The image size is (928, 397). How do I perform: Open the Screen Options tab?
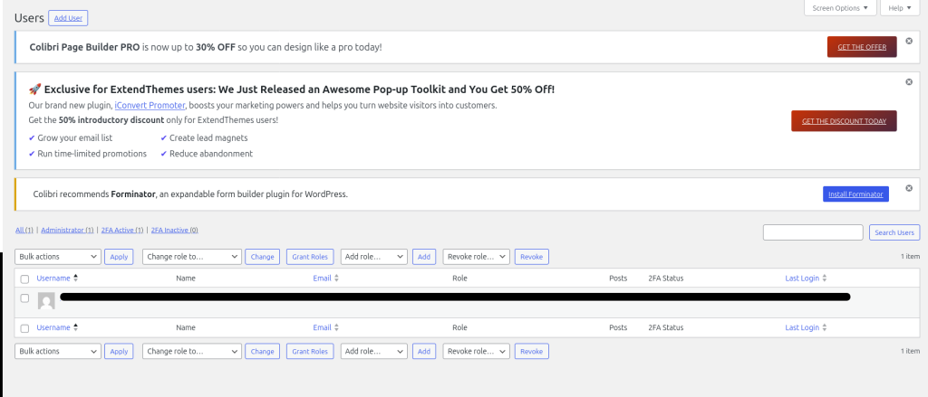coord(840,8)
